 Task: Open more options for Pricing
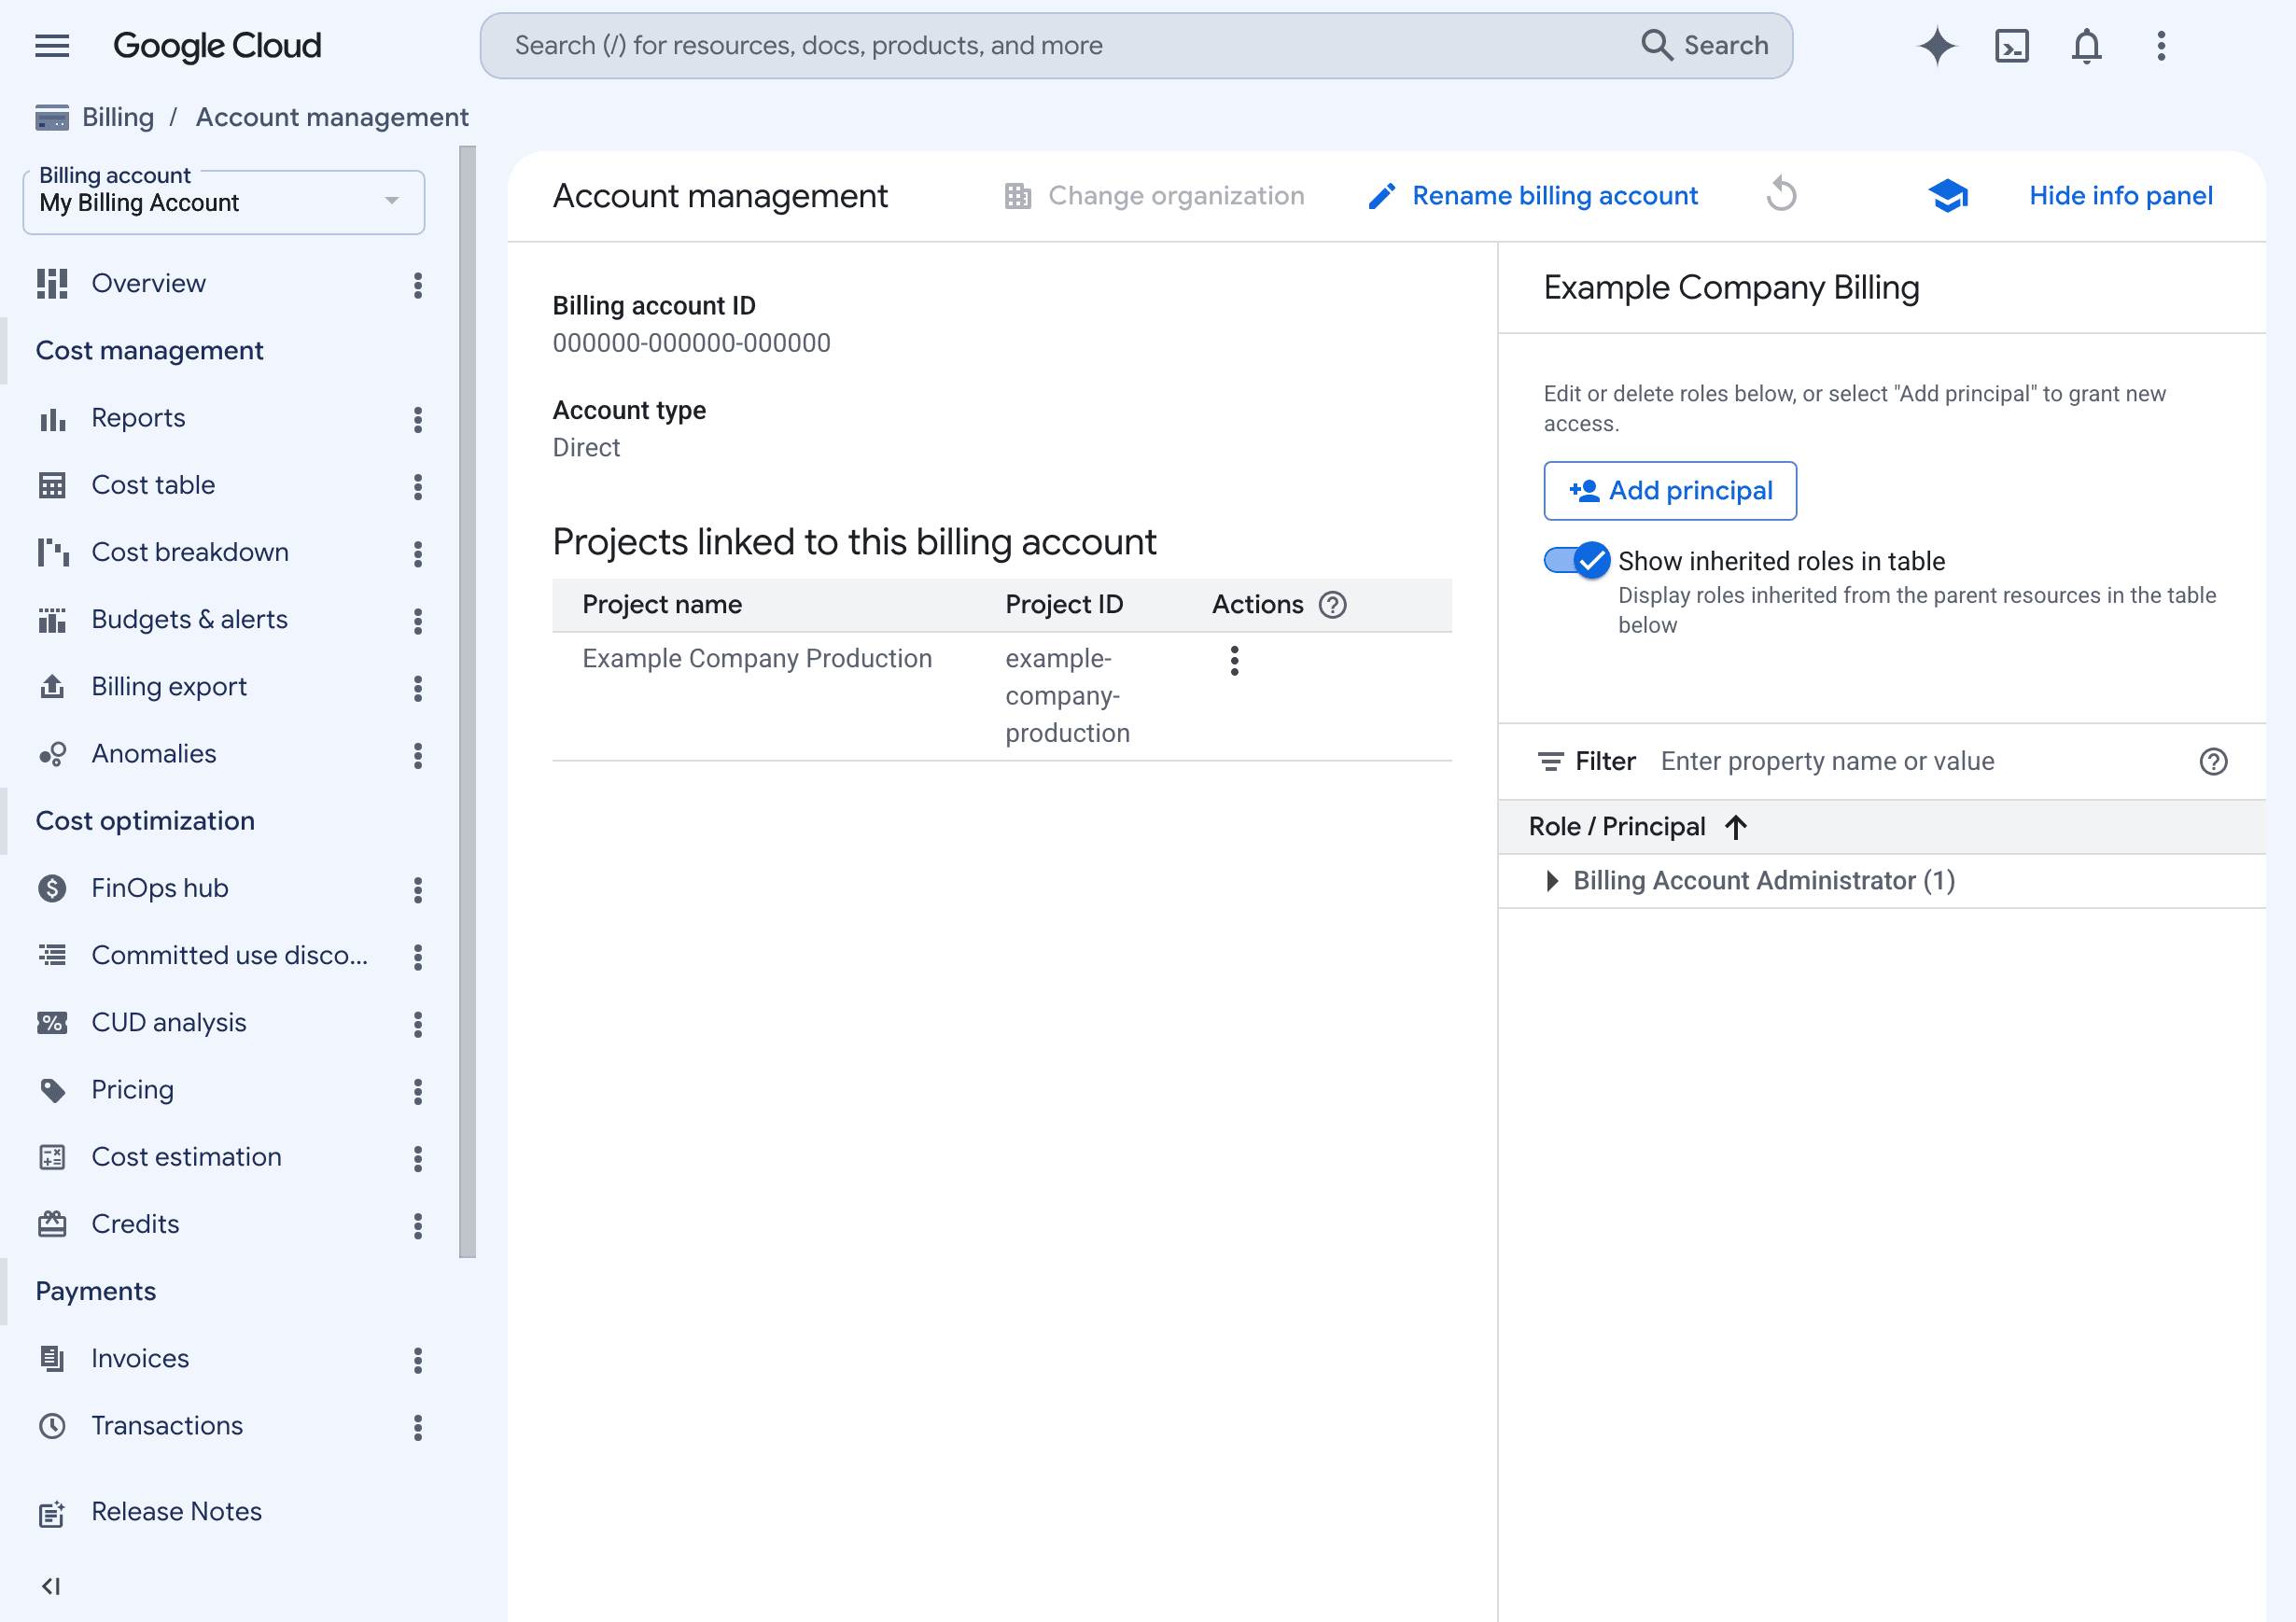click(x=418, y=1091)
